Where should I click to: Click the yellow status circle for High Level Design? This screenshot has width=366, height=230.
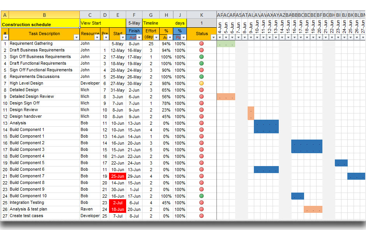201,83
